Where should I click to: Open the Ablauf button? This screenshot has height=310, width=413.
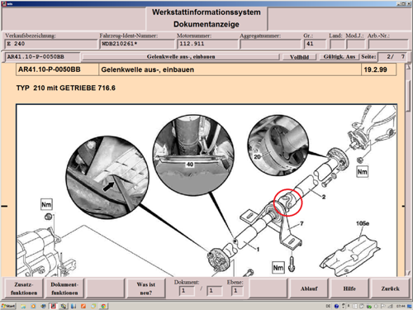(309, 289)
